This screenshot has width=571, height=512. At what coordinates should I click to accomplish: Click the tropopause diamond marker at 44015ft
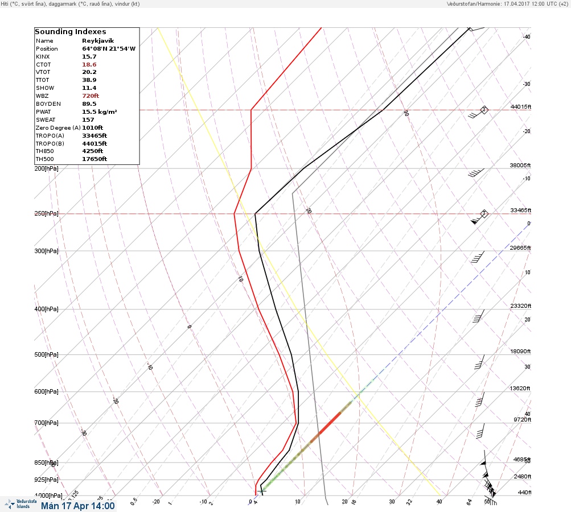[x=484, y=110]
